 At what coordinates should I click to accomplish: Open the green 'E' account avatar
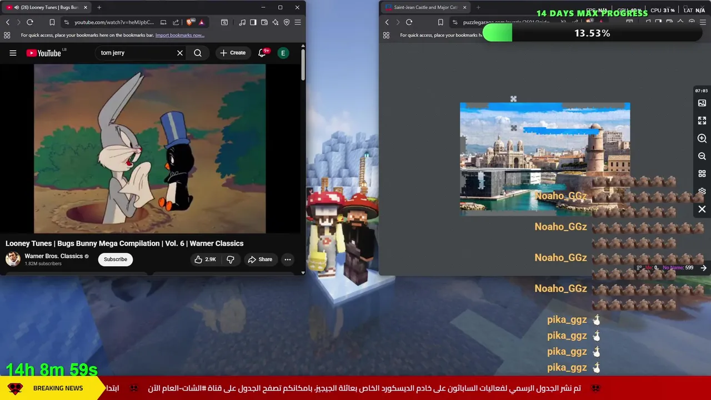[283, 53]
